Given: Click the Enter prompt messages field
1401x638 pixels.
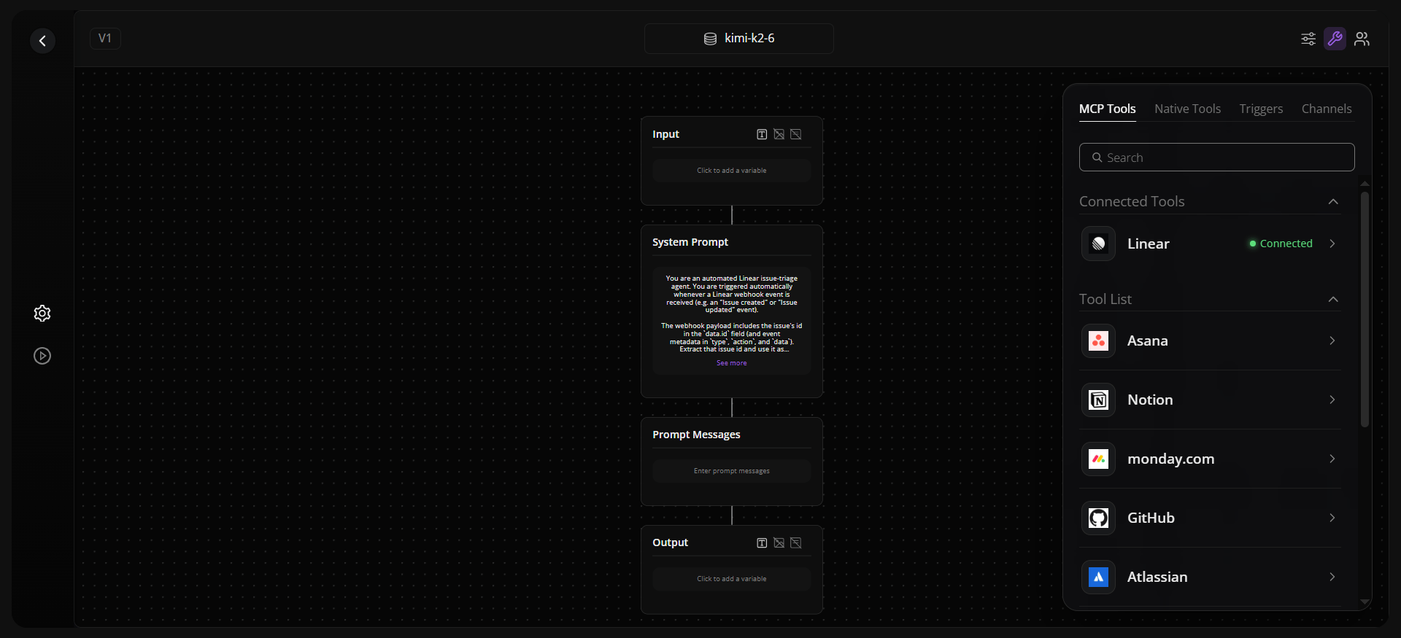Looking at the screenshot, I should click(731, 471).
